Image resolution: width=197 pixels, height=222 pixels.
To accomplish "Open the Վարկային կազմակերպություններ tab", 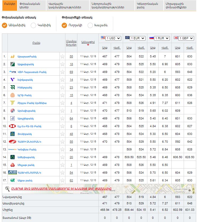I will point(68,5).
